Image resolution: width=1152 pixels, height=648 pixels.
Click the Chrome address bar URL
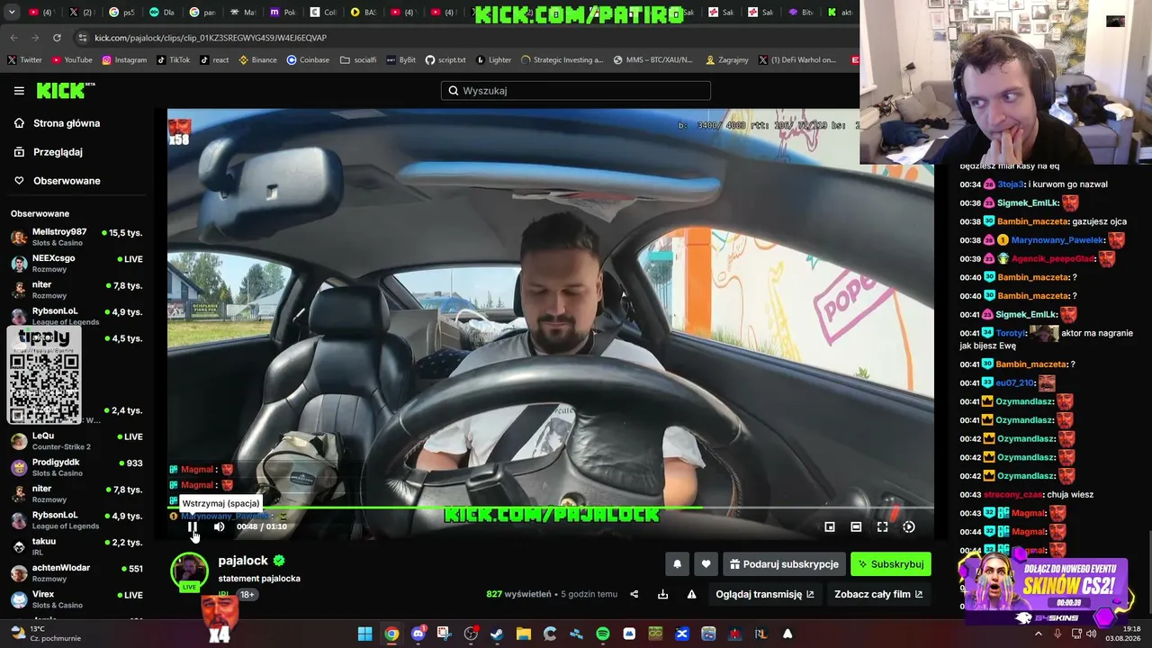click(x=211, y=38)
